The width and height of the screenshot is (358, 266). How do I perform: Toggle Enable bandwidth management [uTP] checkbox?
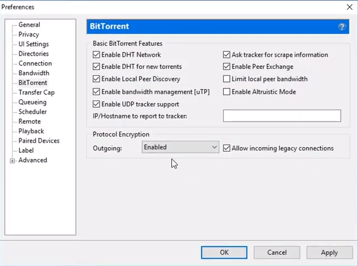pos(96,92)
